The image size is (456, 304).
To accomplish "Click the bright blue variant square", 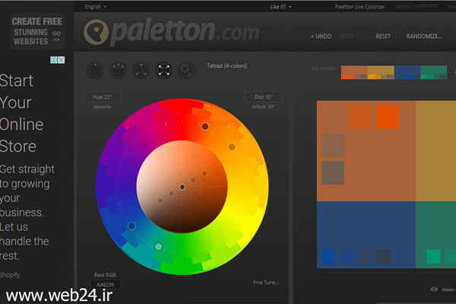I will (x=328, y=257).
